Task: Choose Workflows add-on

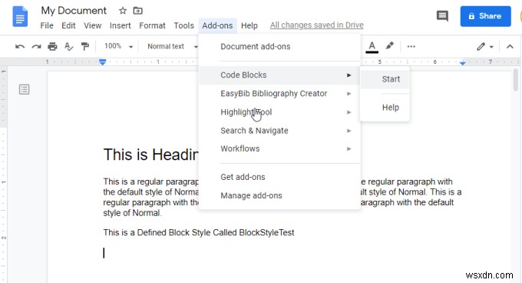Action: pyautogui.click(x=279, y=148)
